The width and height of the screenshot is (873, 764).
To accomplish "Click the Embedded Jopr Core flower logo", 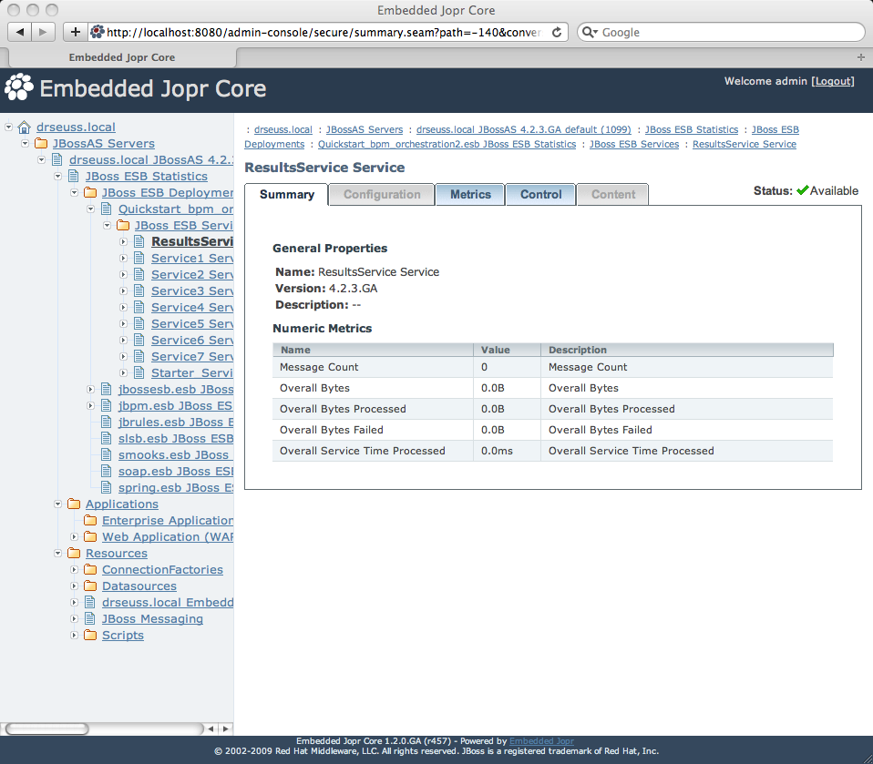I will point(19,87).
